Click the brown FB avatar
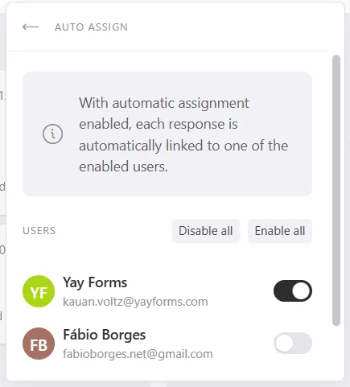 click(39, 344)
